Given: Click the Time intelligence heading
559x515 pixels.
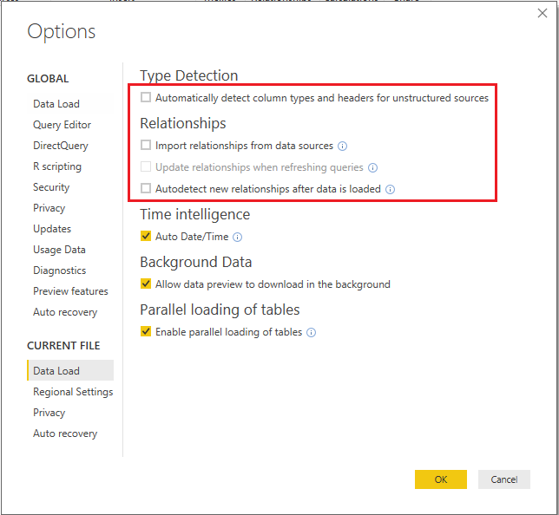Looking at the screenshot, I should (195, 214).
